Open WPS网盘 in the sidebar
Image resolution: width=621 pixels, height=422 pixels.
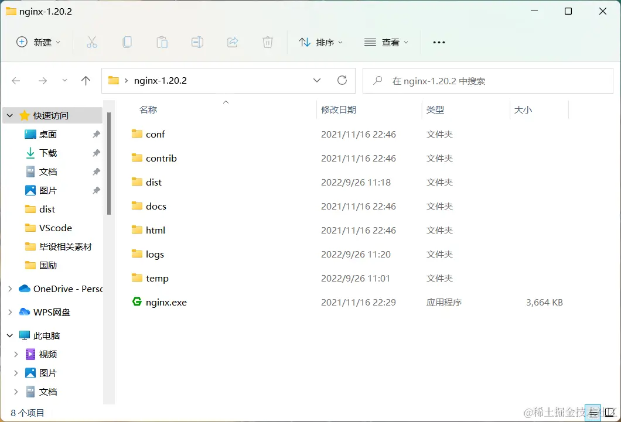[x=52, y=312]
